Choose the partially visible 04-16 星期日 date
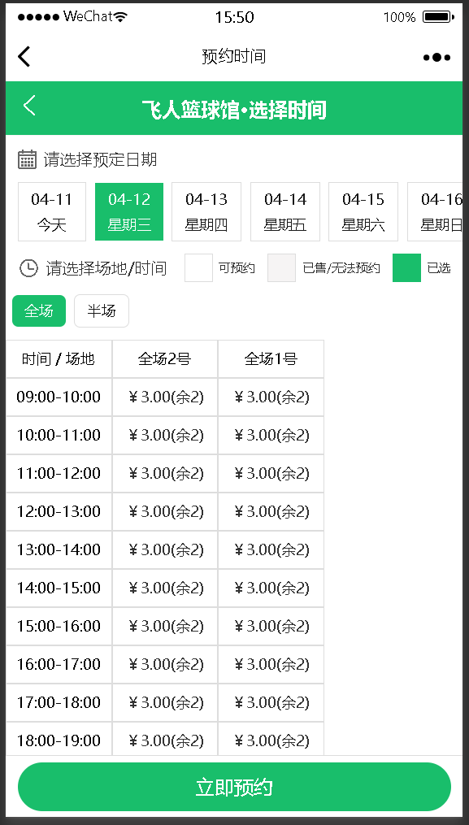This screenshot has width=469, height=825. (436, 211)
